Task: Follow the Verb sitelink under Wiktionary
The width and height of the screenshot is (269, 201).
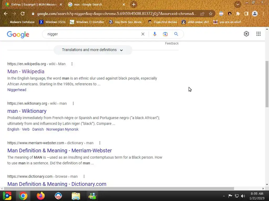Action: (26, 129)
